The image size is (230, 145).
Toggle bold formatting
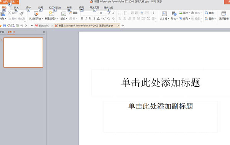[x=82, y=18]
